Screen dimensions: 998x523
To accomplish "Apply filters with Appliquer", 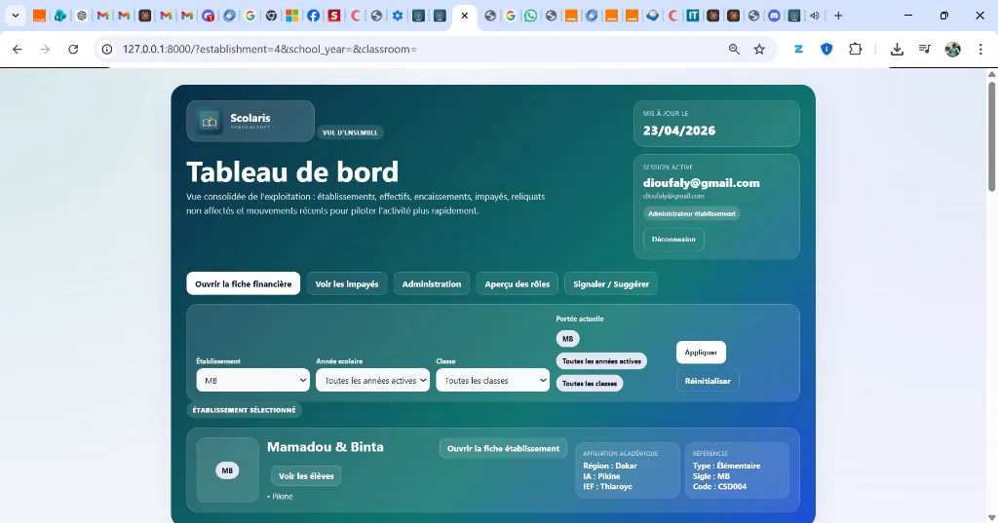I will pyautogui.click(x=701, y=353).
